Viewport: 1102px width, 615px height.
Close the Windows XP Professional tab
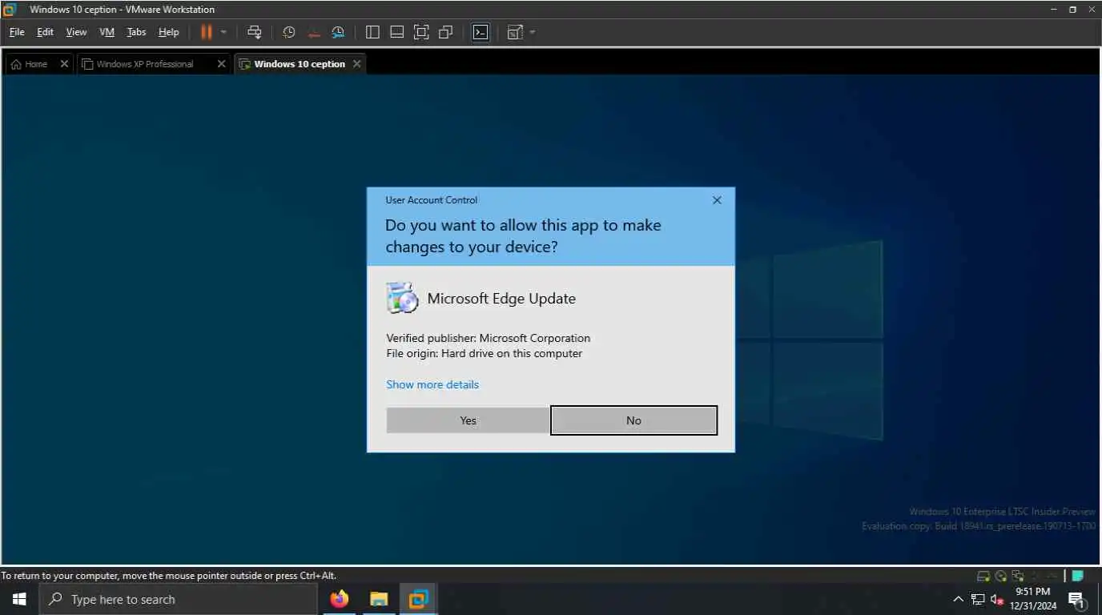pyautogui.click(x=222, y=64)
